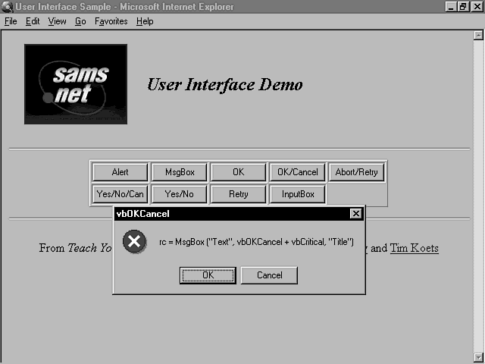The image size is (485, 364).
Task: Click the OK/Cancel demo button
Action: (298, 172)
